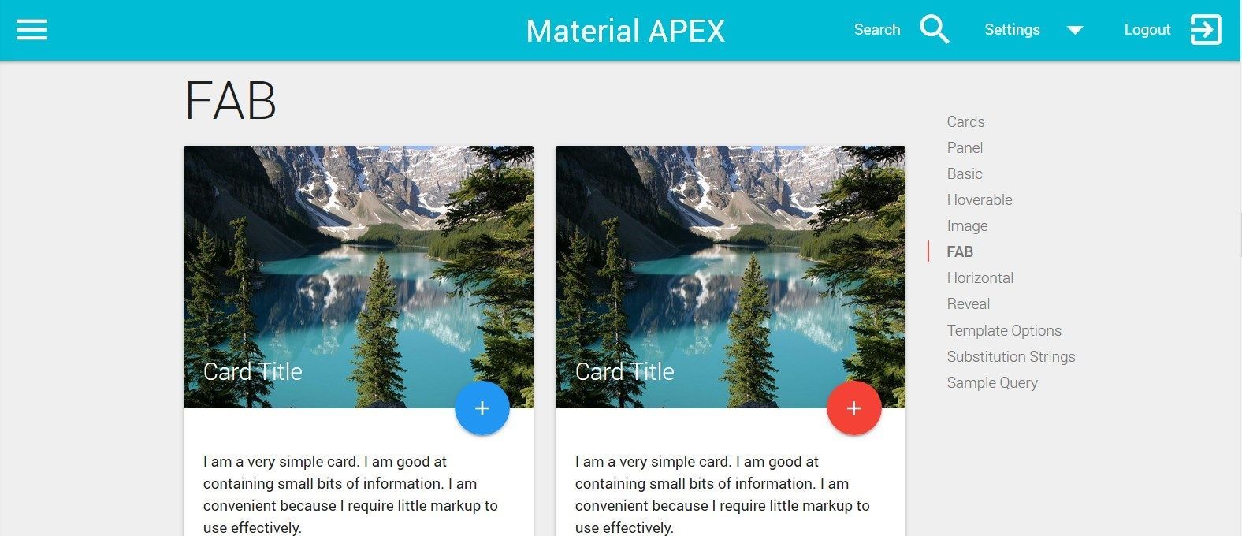Click the red plus floating action button

[854, 408]
